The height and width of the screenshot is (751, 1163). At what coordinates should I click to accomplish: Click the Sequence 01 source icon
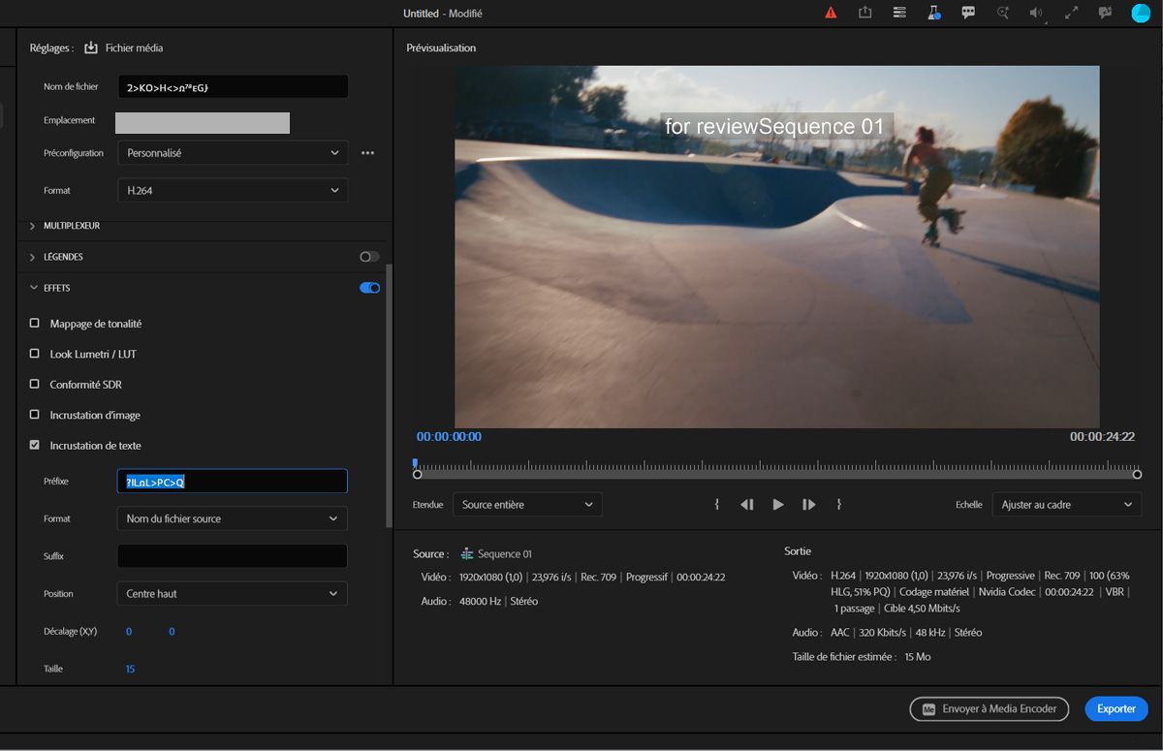[x=467, y=553]
